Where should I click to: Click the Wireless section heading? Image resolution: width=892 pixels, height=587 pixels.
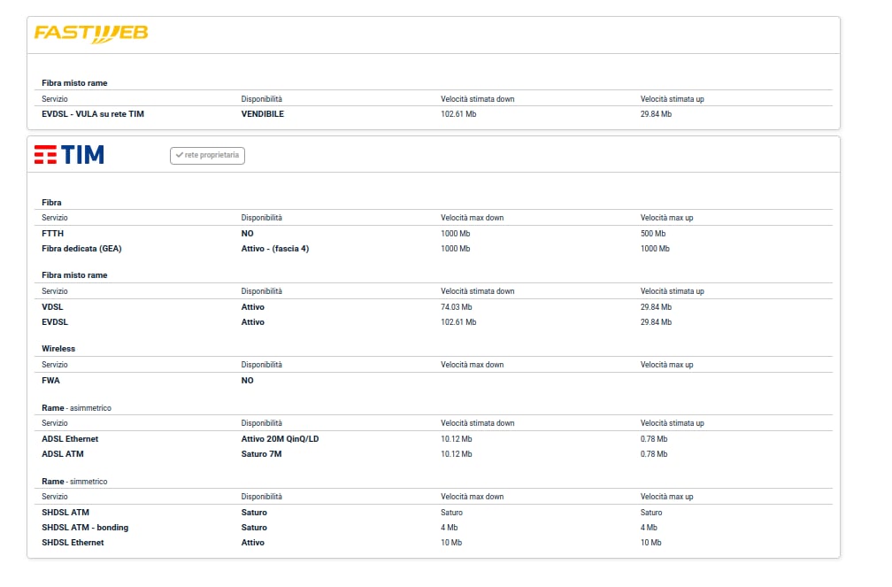[58, 349]
